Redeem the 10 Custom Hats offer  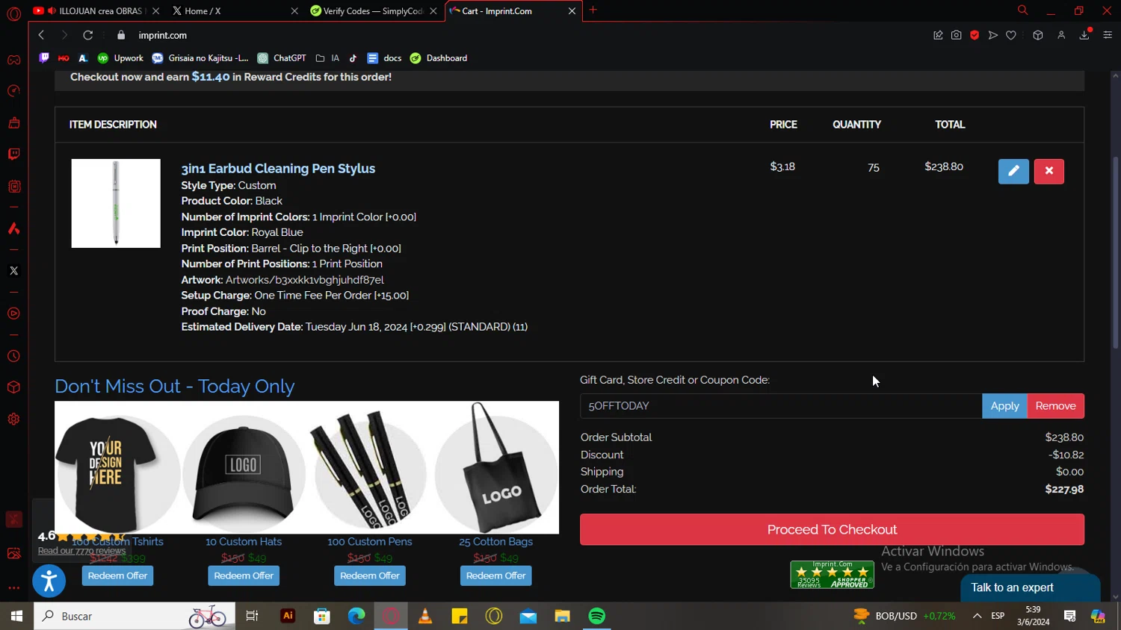tap(244, 576)
